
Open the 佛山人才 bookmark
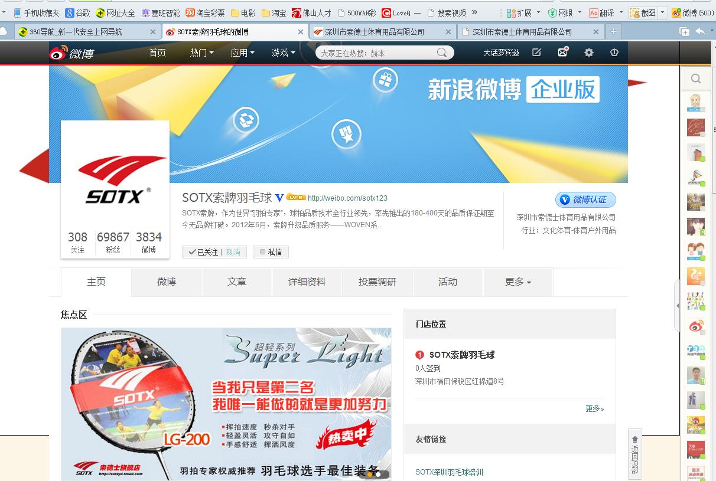311,12
